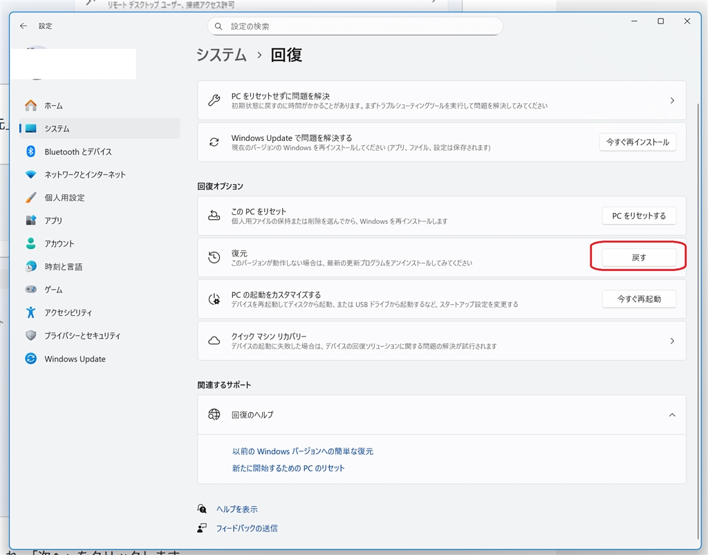
Task: Click the Apps icon in sidebar
Action: pos(30,220)
